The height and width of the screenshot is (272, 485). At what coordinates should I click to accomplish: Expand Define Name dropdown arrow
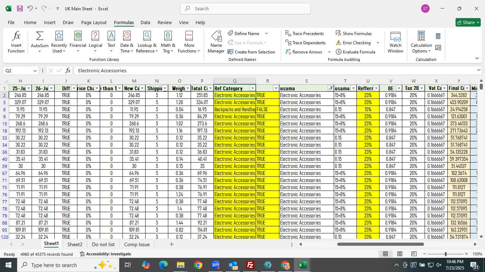pyautogui.click(x=266, y=34)
